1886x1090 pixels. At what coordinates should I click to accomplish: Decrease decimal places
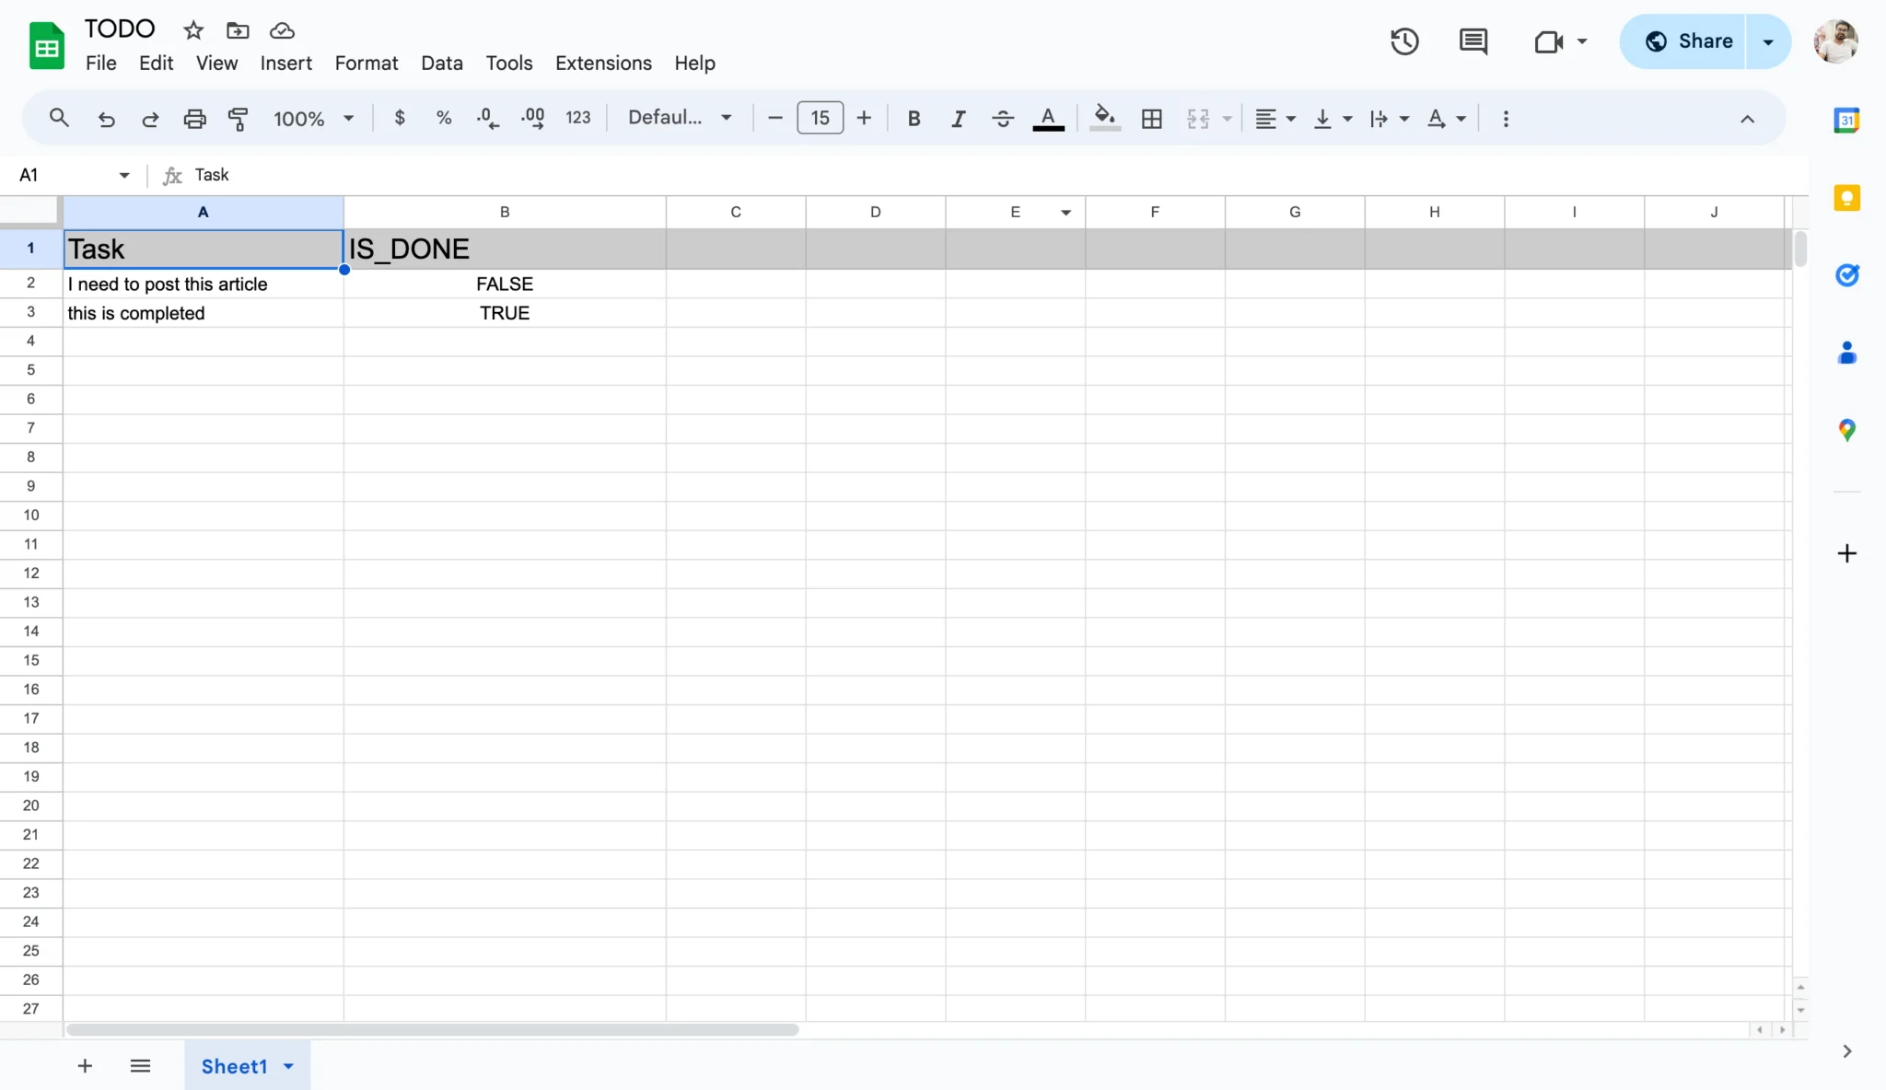tap(486, 118)
